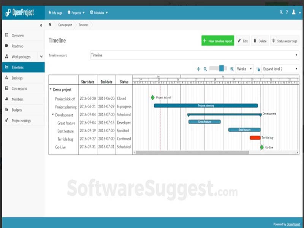The height and width of the screenshot is (228, 304).
Task: Open Timelines breadcrumb link
Action: click(83, 25)
